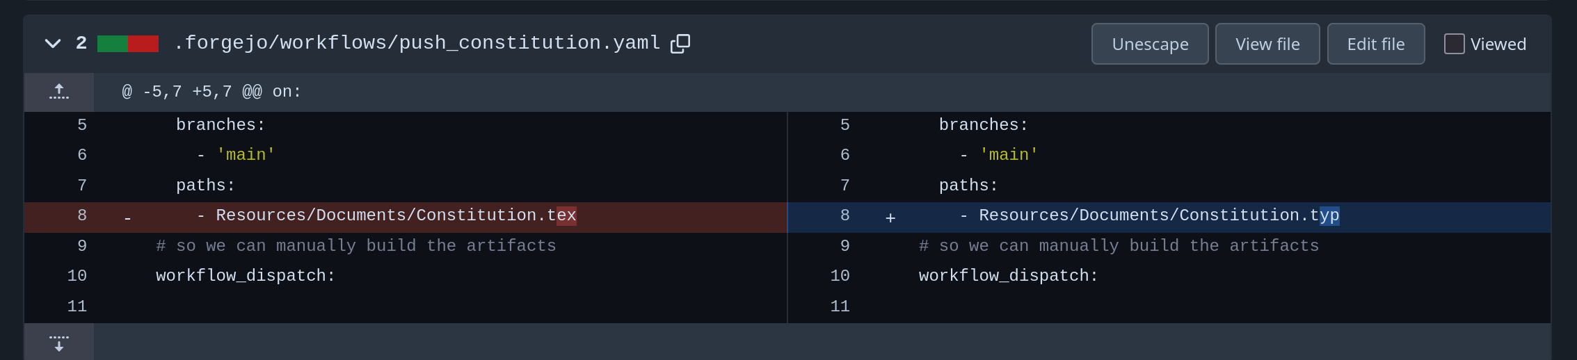Expand hidden lines below line 11
The width and height of the screenshot is (1577, 360).
coord(59,342)
